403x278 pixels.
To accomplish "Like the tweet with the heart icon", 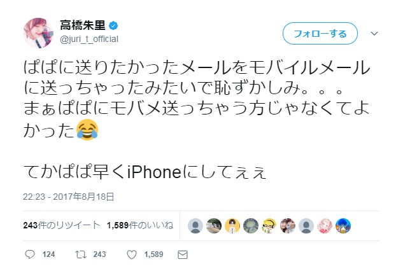I will (132, 254).
